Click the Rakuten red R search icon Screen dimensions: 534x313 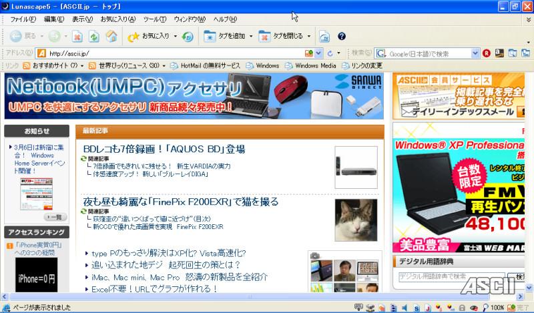[487, 53]
